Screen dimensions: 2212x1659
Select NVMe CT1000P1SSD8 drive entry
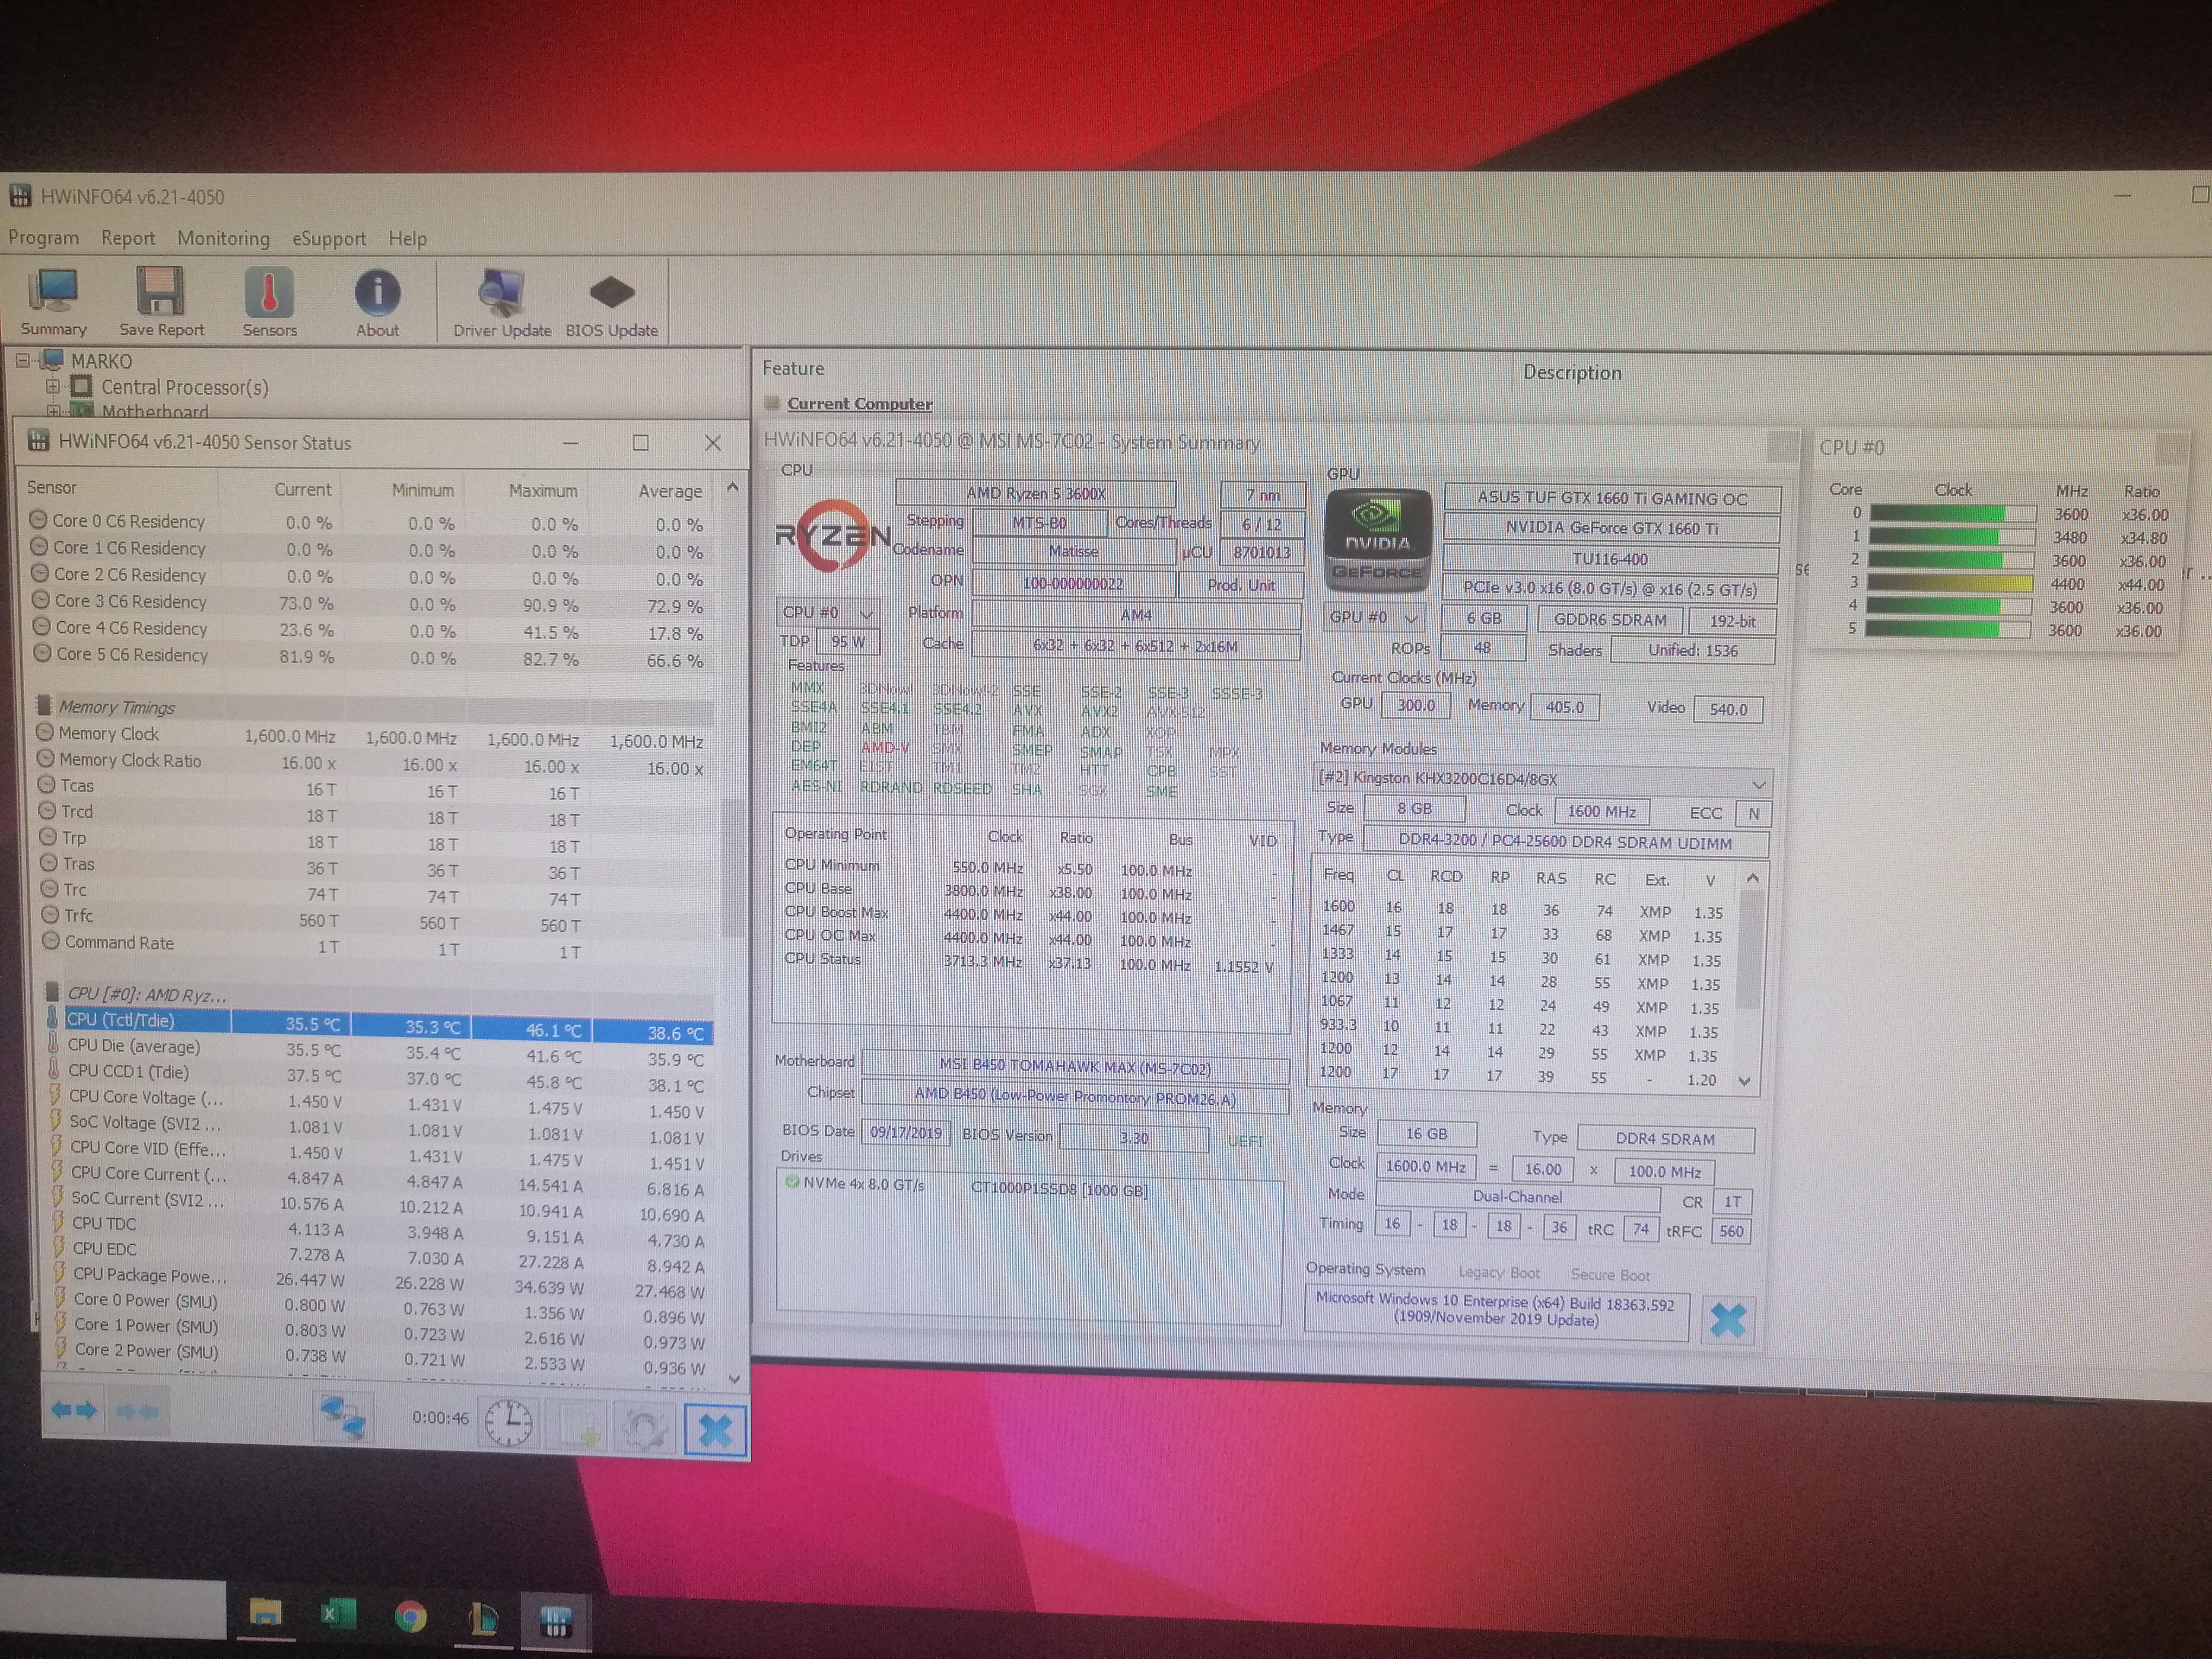click(966, 1187)
